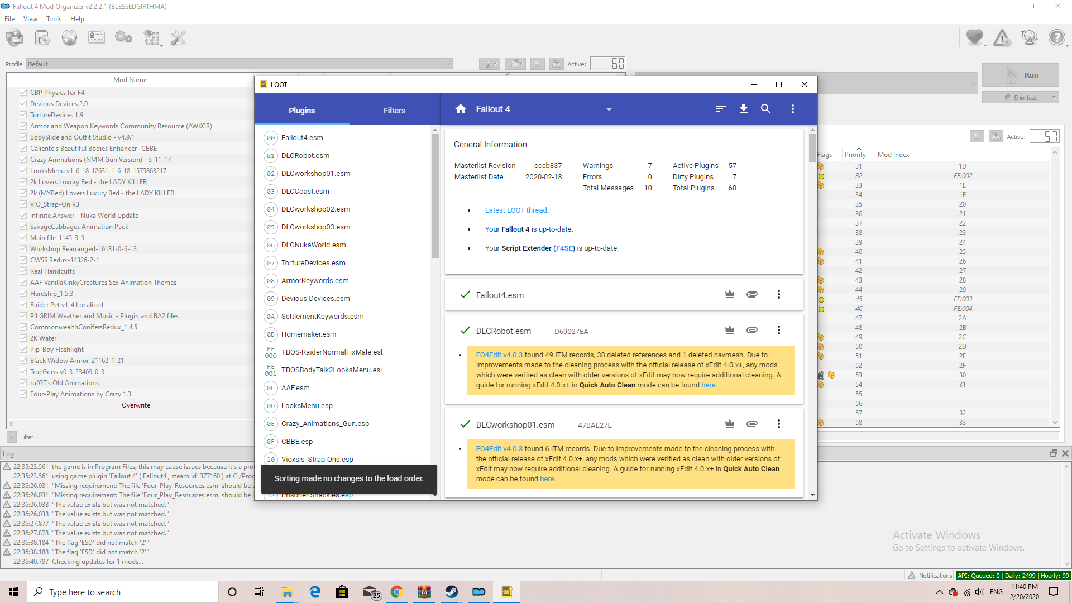1072x603 pixels.
Task: Toggle the Real Handcuffs mod checkbox
Action: [x=23, y=271]
